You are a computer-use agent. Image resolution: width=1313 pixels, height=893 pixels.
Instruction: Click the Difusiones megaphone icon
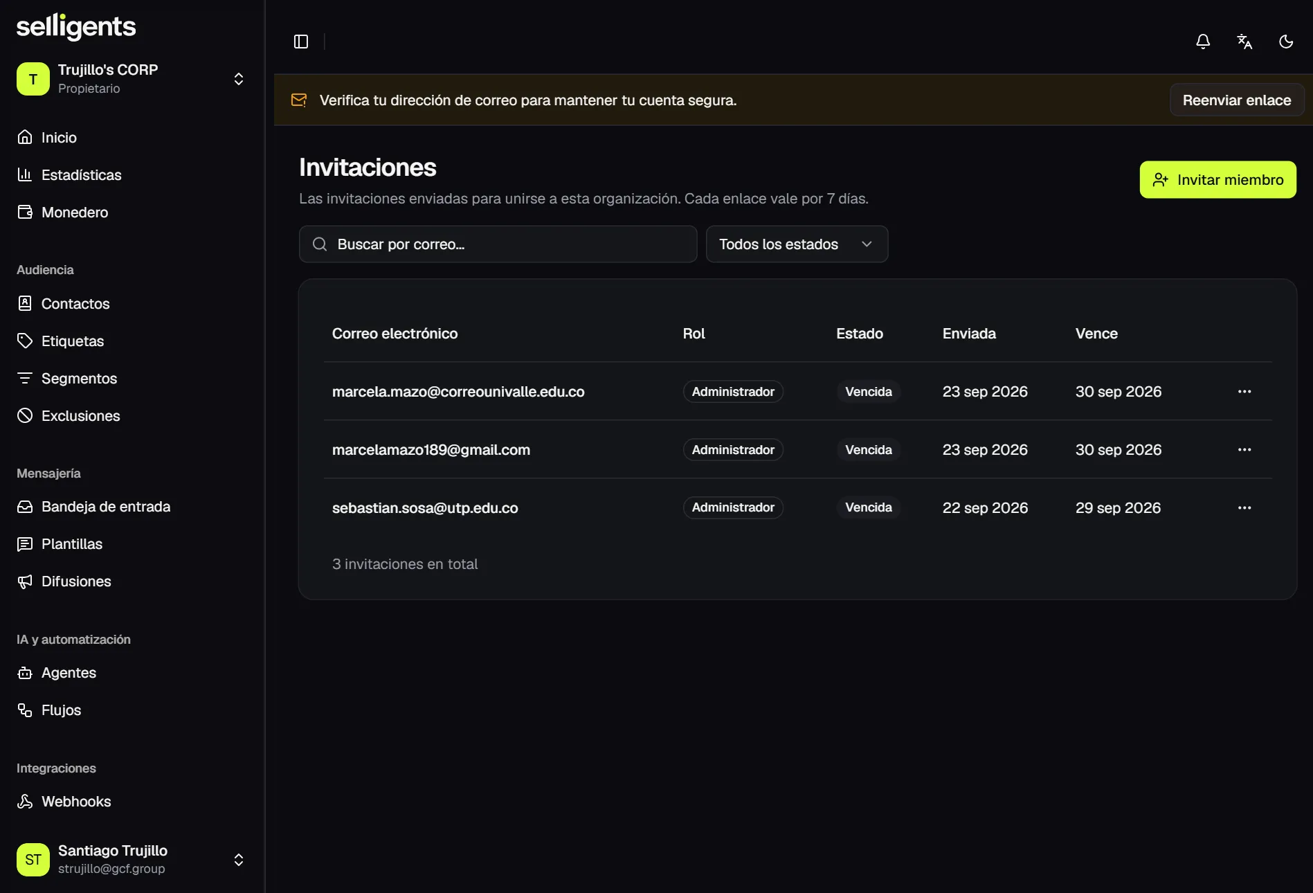click(x=25, y=581)
